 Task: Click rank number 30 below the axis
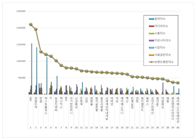[178, 128]
